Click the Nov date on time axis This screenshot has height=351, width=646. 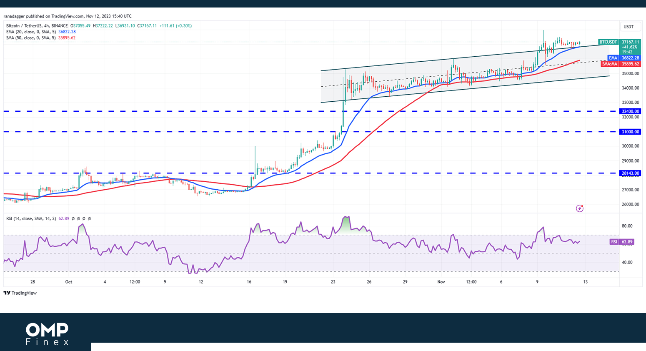(x=441, y=282)
